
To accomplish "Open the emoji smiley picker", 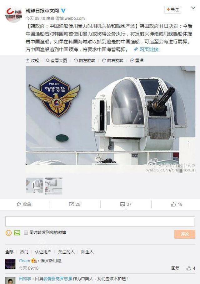I will [8, 233].
